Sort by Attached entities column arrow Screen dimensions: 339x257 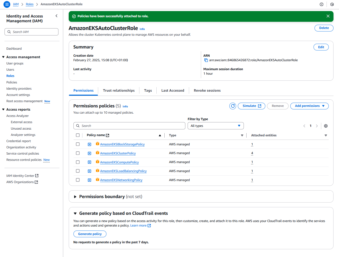click(x=326, y=135)
